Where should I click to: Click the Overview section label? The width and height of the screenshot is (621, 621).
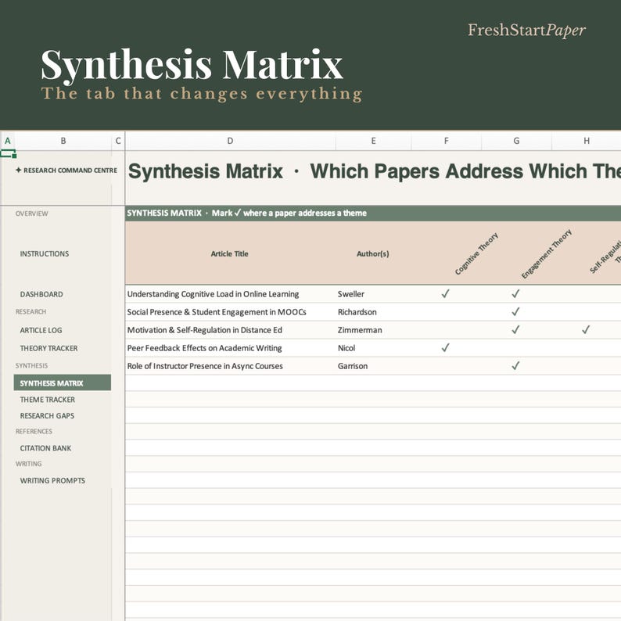tap(32, 214)
